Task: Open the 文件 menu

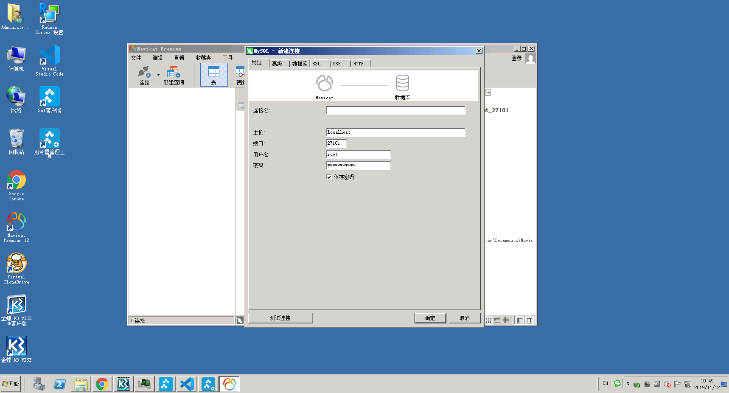Action: coord(136,58)
